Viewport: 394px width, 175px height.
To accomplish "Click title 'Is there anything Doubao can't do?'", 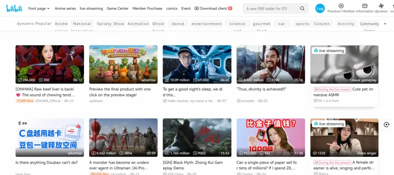I will coord(47,162).
